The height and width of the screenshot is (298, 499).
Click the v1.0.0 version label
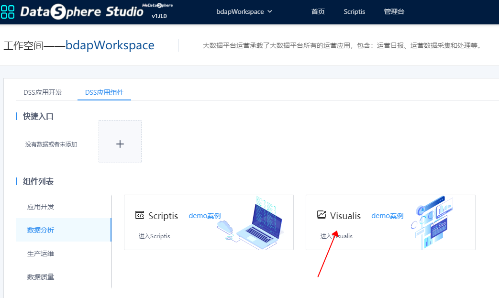[159, 16]
